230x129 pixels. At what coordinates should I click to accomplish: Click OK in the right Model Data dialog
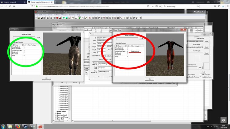point(149,79)
